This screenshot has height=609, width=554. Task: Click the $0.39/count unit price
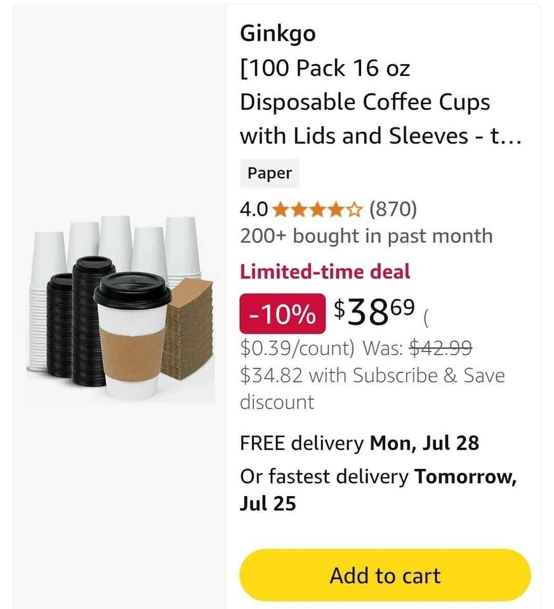297,348
